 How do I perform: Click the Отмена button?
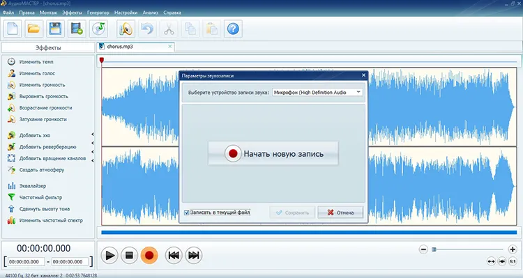tap(340, 213)
